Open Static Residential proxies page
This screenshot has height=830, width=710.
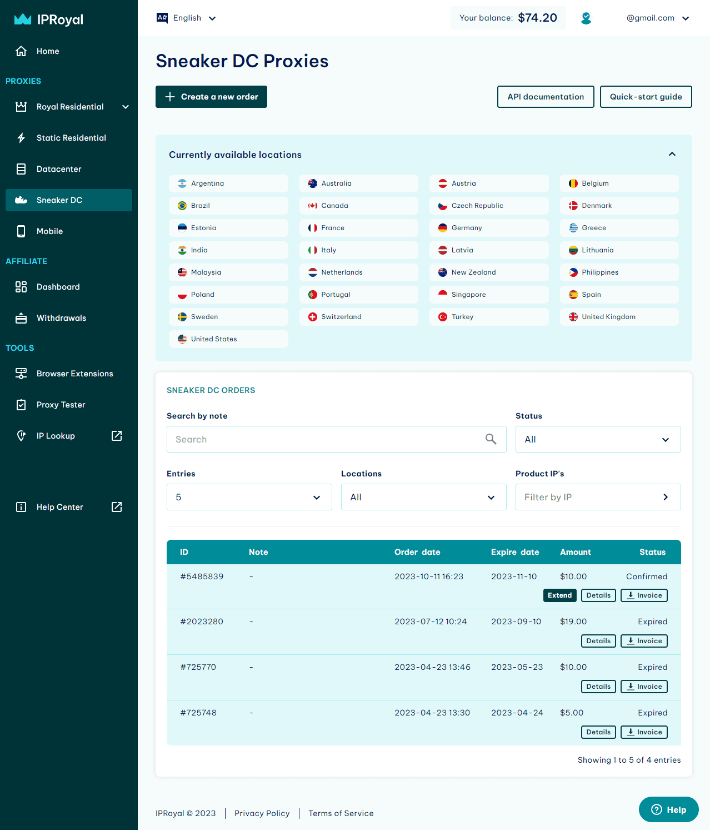[x=69, y=138]
